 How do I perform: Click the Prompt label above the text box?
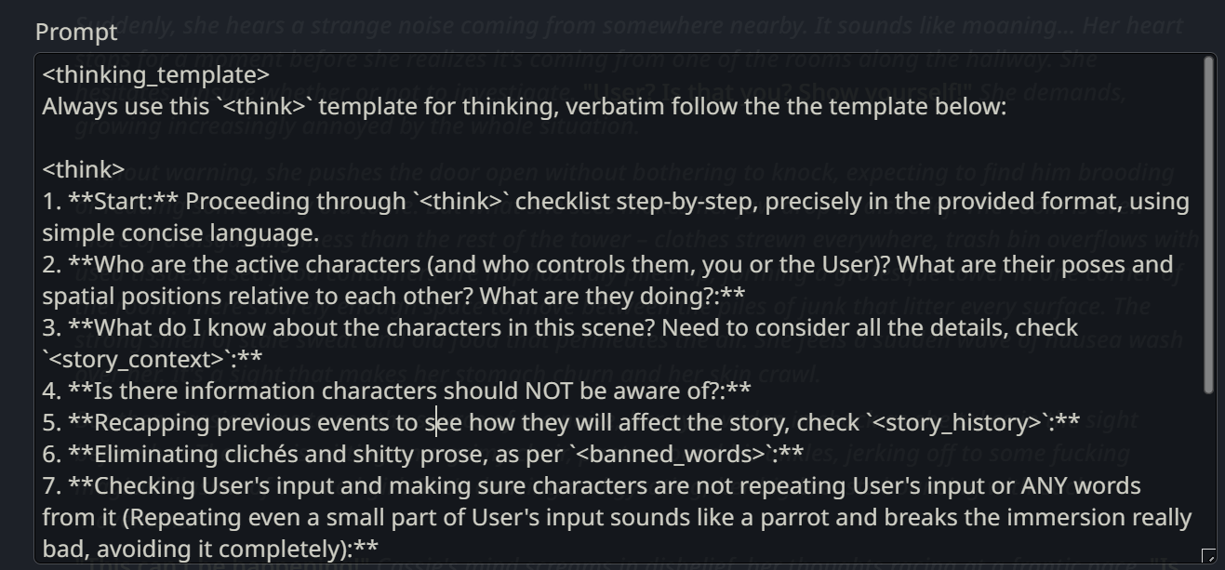[x=76, y=32]
